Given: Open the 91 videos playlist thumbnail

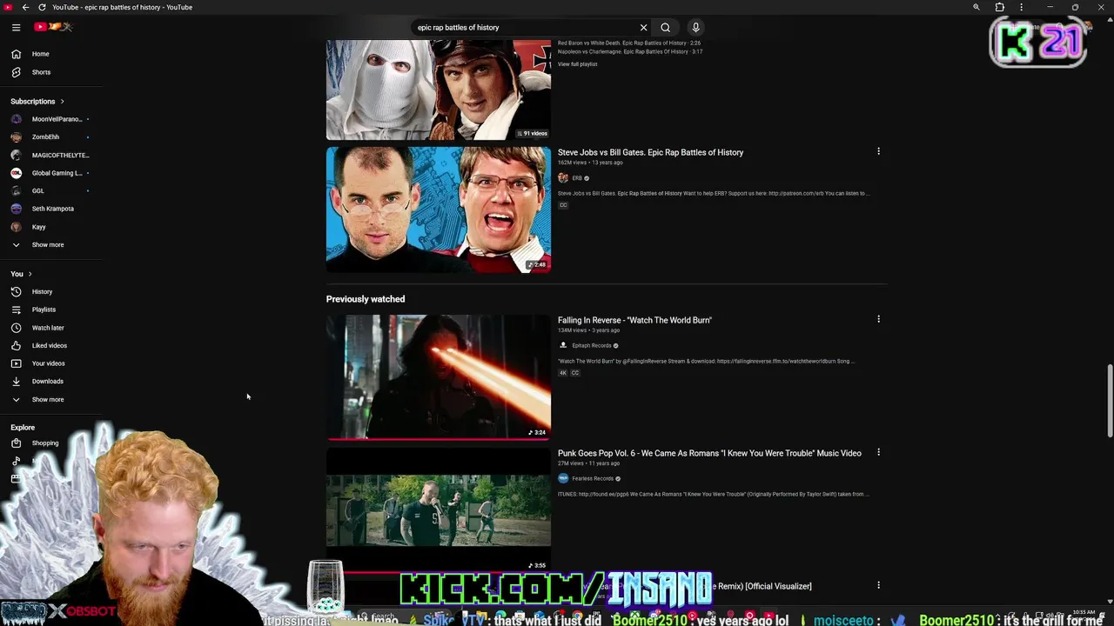Looking at the screenshot, I should coord(439,89).
